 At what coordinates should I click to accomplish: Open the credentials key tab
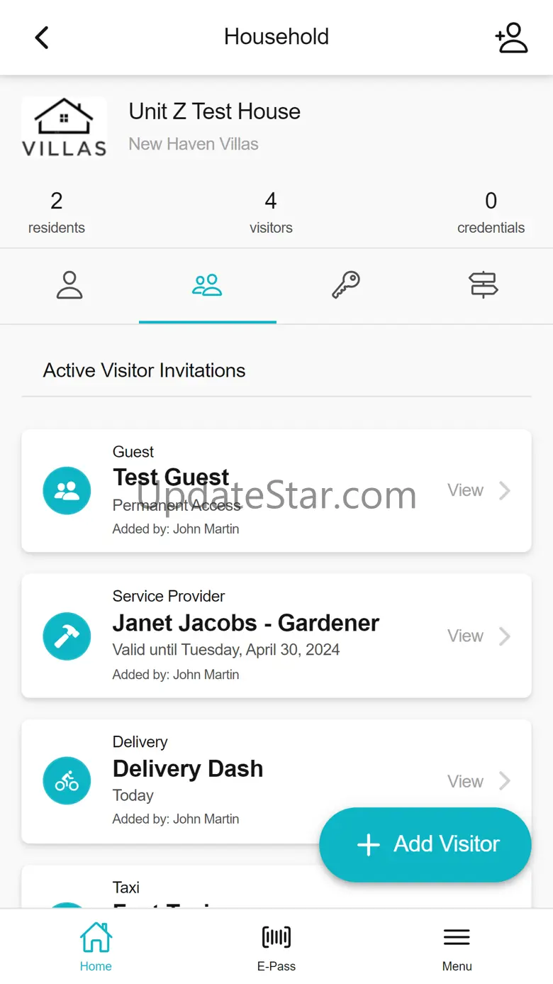[346, 285]
